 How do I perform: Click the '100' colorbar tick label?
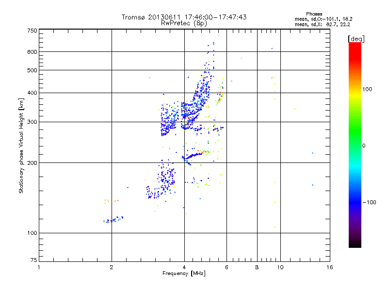[x=367, y=89]
